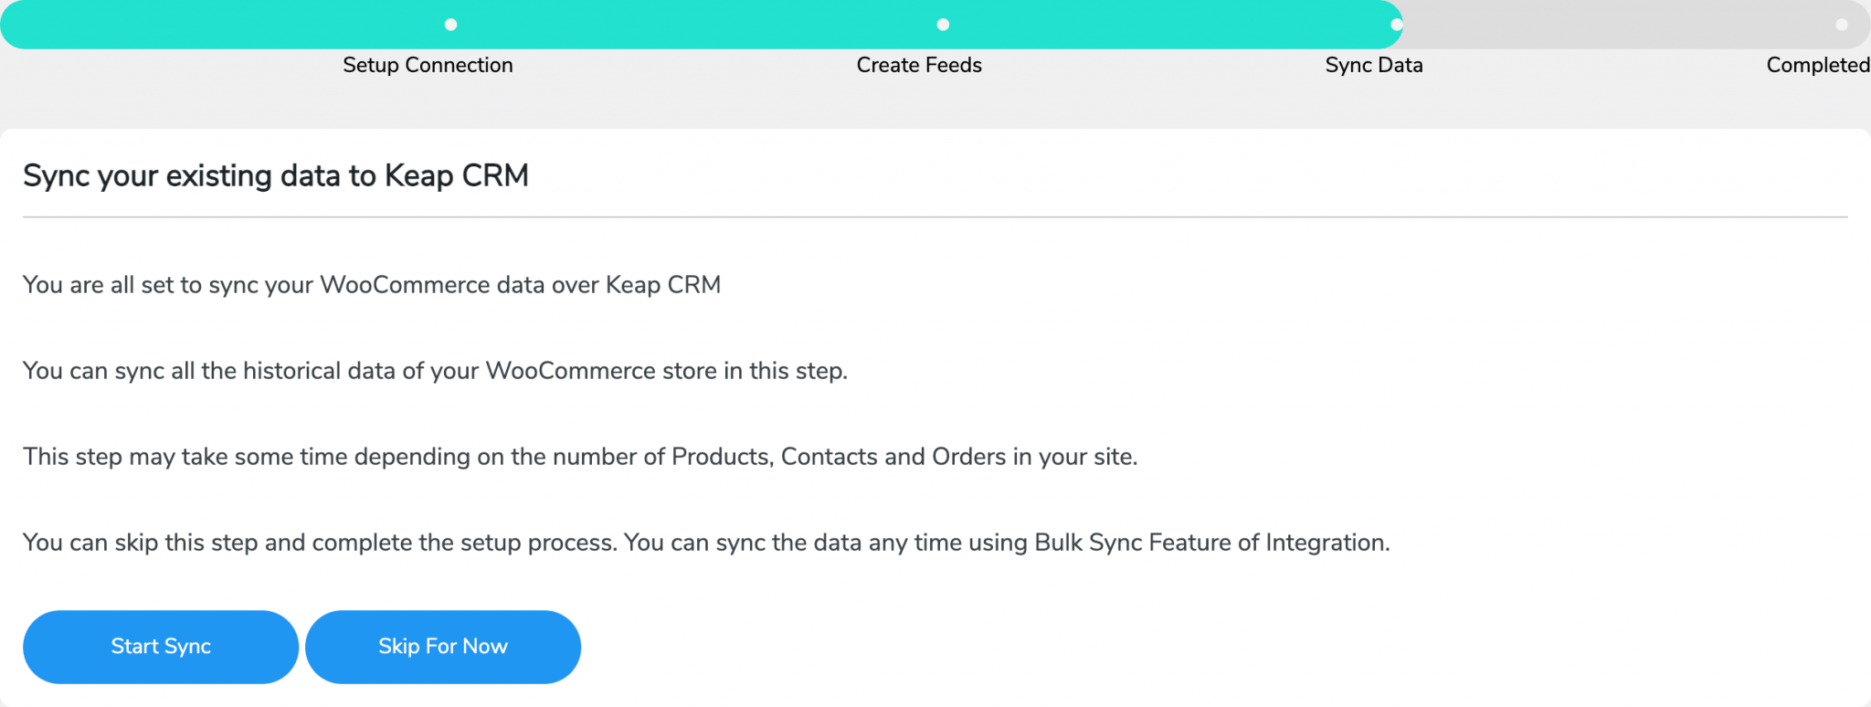Click the Sync your existing data heading
Image resolution: width=1871 pixels, height=707 pixels.
tap(276, 175)
